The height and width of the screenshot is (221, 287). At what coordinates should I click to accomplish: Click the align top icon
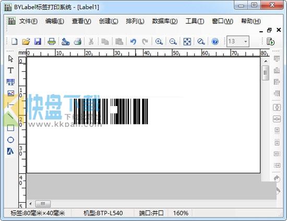277,59
